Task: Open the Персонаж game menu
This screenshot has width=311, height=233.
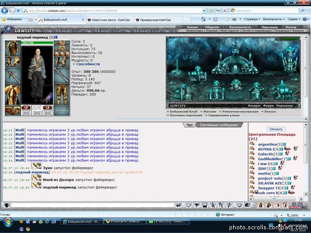Action: (270, 27)
